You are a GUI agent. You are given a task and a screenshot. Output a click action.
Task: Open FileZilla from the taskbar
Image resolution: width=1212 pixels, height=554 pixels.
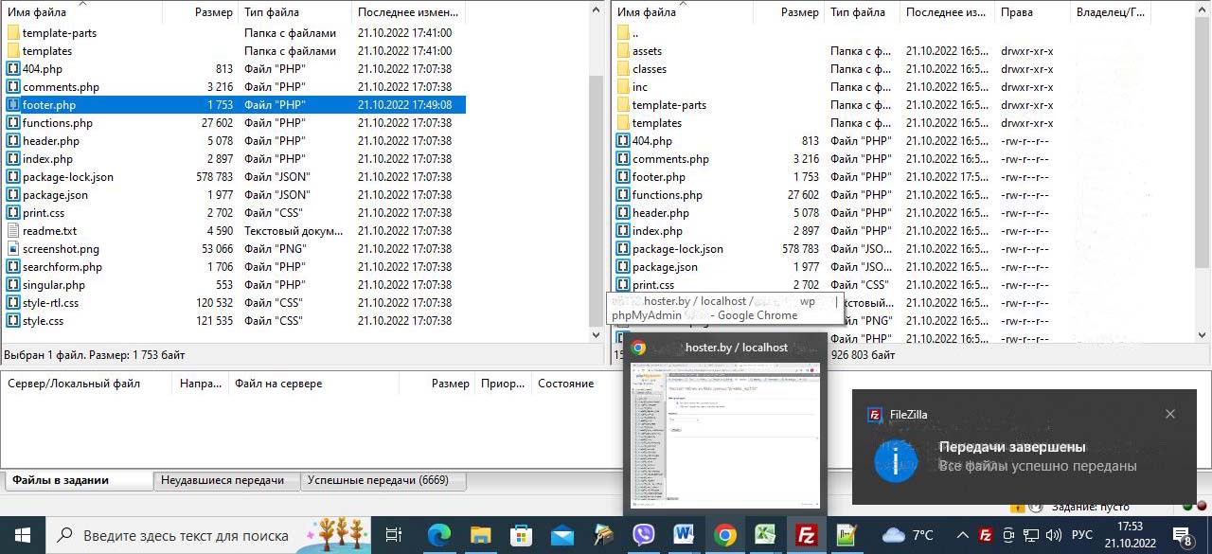point(806,535)
